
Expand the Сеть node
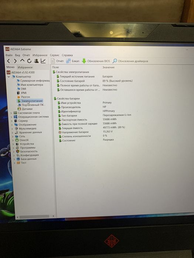coord(13,136)
